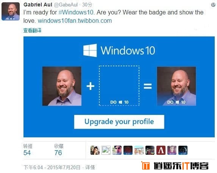View the 54 retweets count
This screenshot has height=173, width=217.
[27, 153]
